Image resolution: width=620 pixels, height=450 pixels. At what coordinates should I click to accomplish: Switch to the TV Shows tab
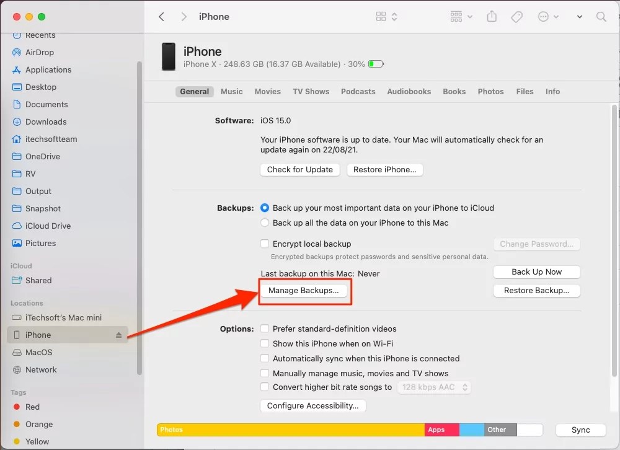[311, 91]
